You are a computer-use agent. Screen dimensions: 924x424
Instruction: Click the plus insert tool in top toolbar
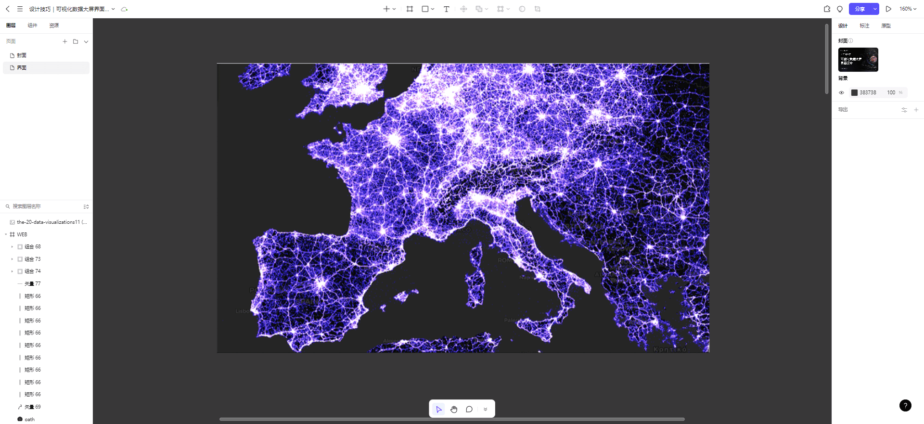coord(386,9)
